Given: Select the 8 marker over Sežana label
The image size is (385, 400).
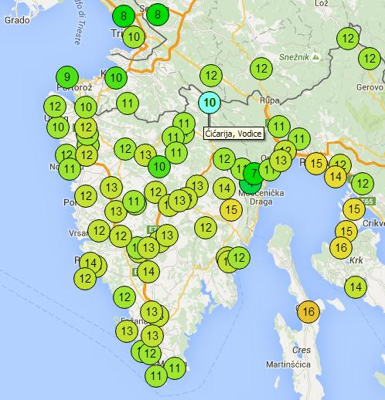Looking at the screenshot, I should pos(158,15).
